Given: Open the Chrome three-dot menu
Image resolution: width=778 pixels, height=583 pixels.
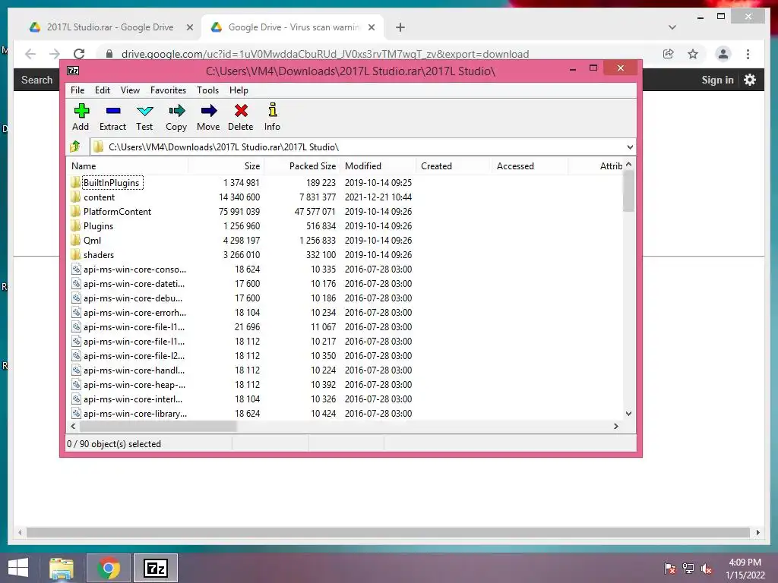Looking at the screenshot, I should pyautogui.click(x=748, y=54).
